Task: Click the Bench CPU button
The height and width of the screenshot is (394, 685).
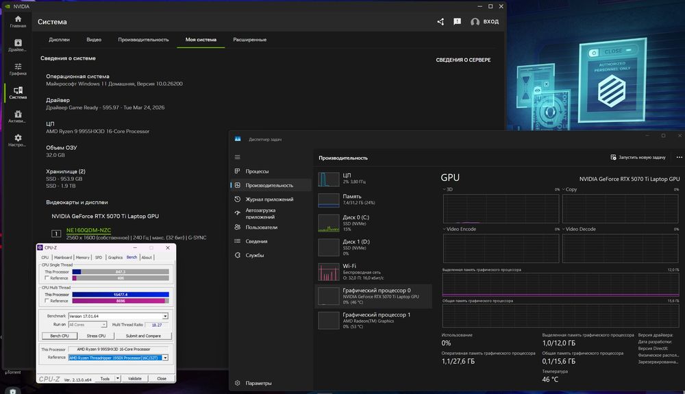Action: coord(60,336)
